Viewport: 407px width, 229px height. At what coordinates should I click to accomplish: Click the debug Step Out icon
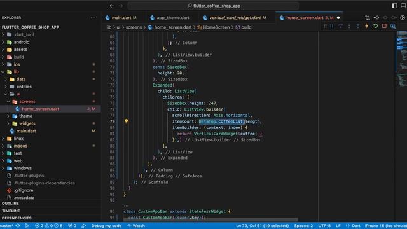coord(358,26)
